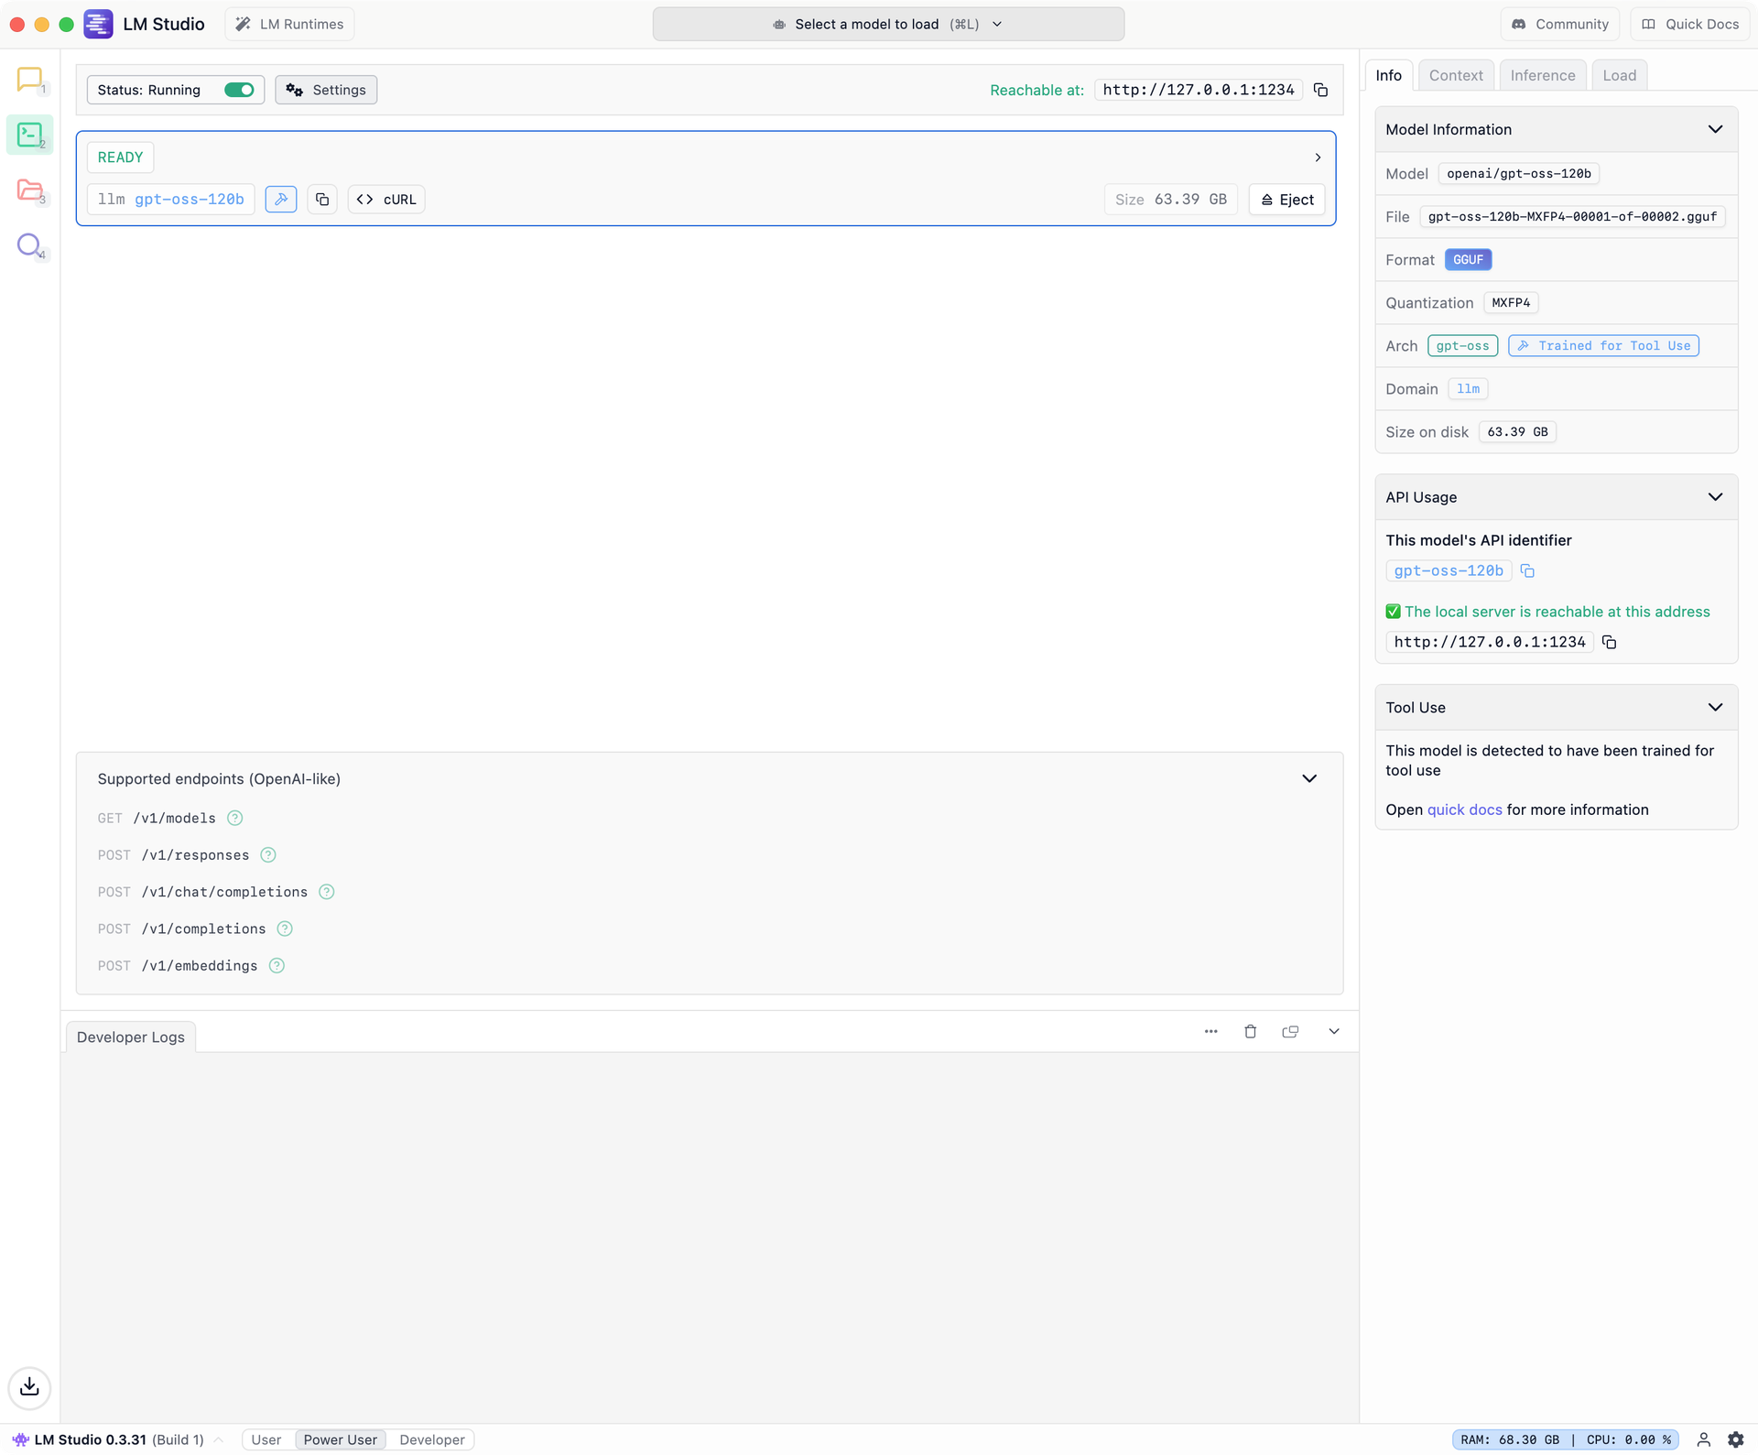Click the help icon next to /v1/models

coord(234,819)
